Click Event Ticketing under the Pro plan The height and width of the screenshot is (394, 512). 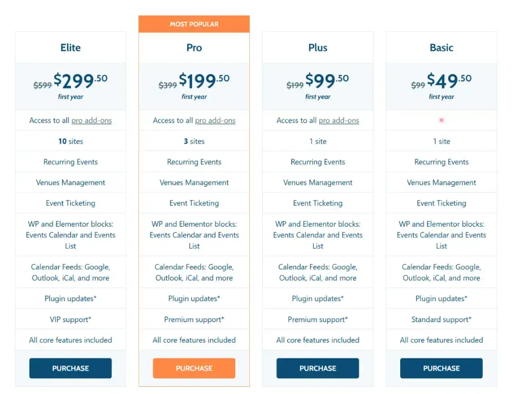pos(194,203)
